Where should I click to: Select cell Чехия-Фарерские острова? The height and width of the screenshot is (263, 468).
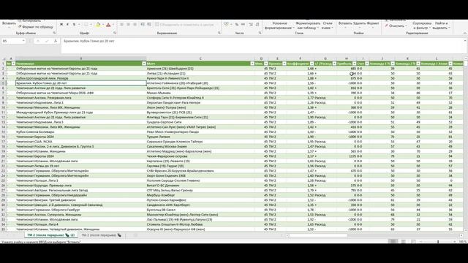(200, 156)
